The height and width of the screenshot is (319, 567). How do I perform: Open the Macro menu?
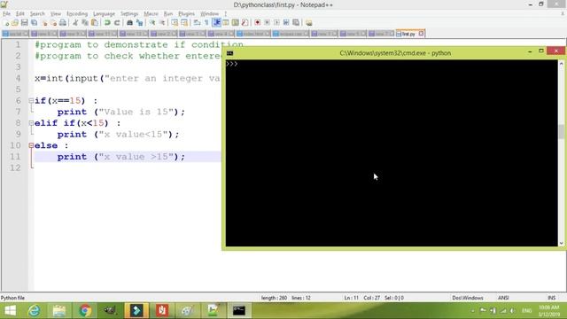151,14
